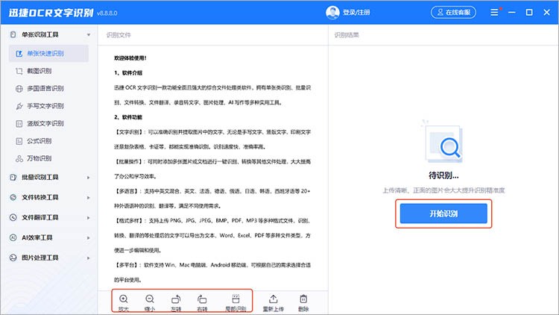This screenshot has height=315, width=559.
Task: Close the OCR application window
Action: (547, 13)
